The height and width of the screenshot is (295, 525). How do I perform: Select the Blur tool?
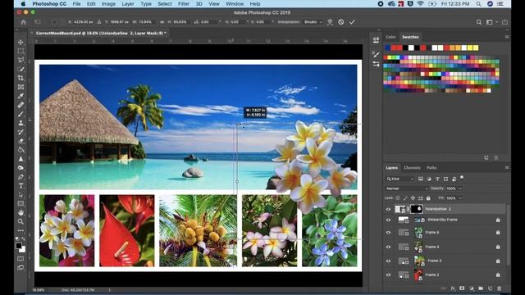21,159
